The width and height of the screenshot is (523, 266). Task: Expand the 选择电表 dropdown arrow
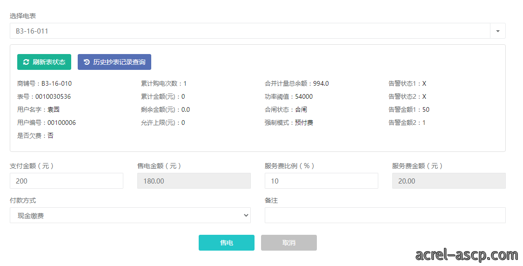[x=498, y=31]
